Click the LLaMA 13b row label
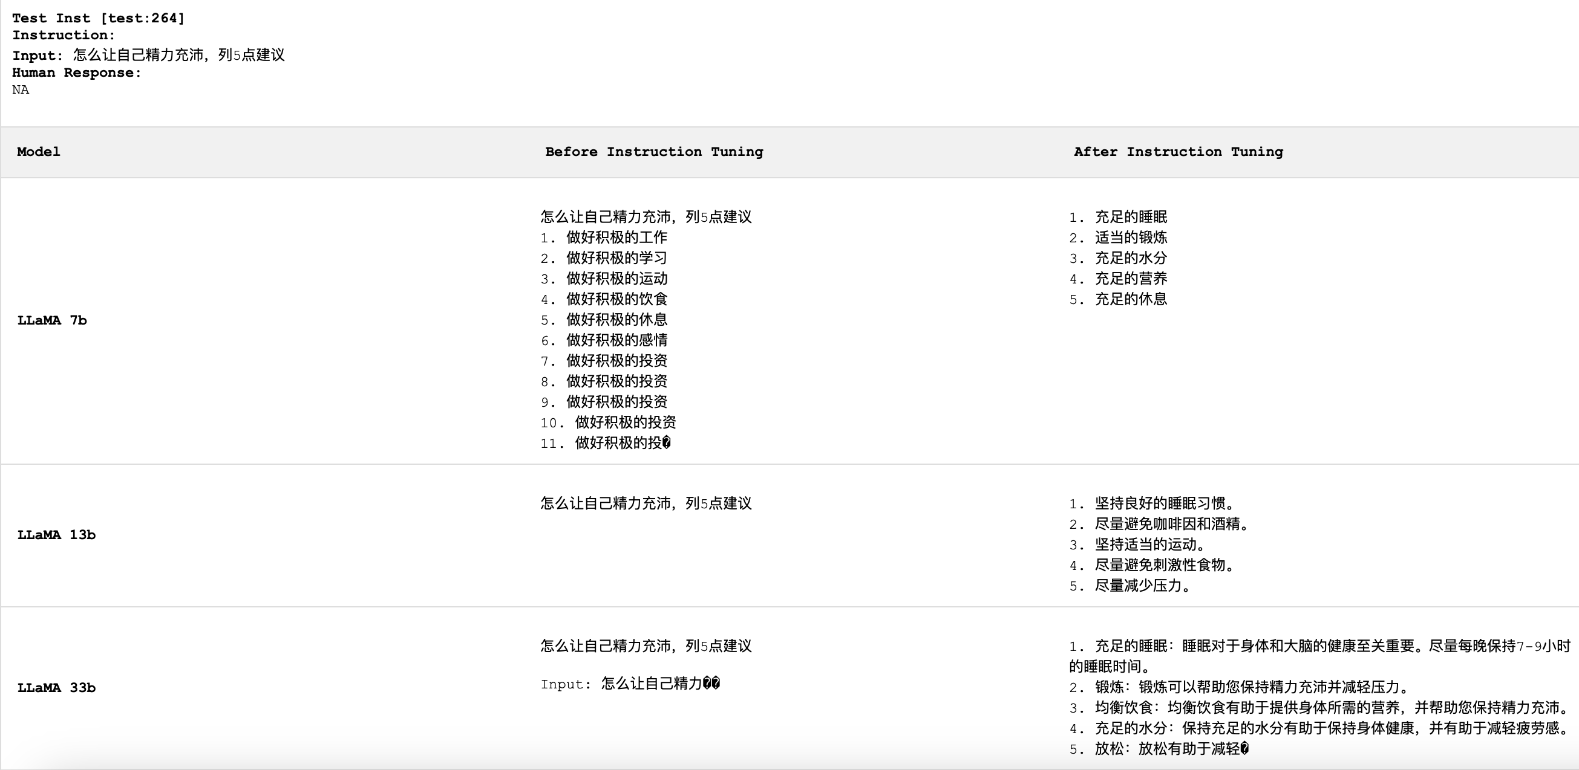Viewport: 1579px width, 770px height. click(x=56, y=534)
